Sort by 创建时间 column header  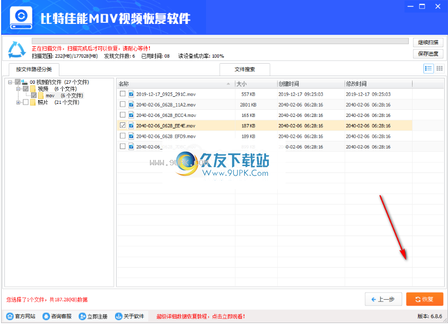coord(311,84)
